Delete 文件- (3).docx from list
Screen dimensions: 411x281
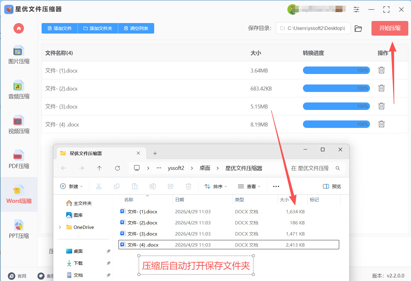[381, 106]
